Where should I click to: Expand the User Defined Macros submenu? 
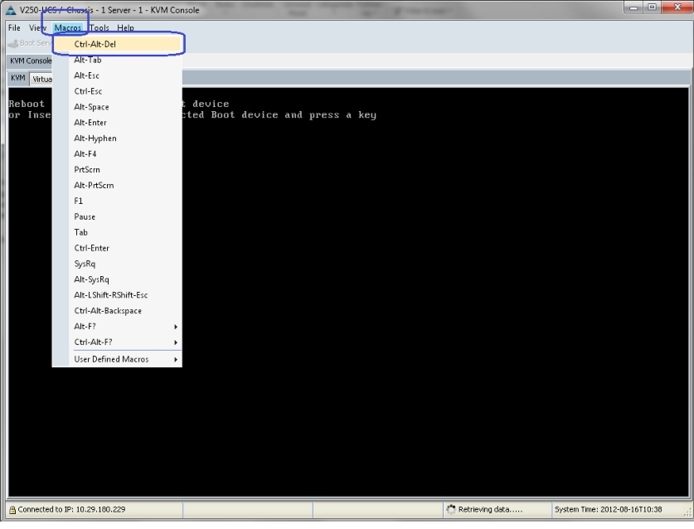[x=117, y=360]
